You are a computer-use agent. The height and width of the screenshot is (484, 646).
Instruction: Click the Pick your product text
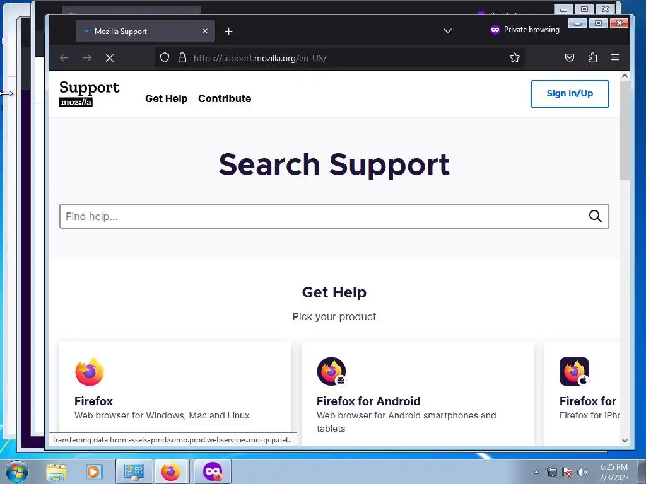coord(334,316)
